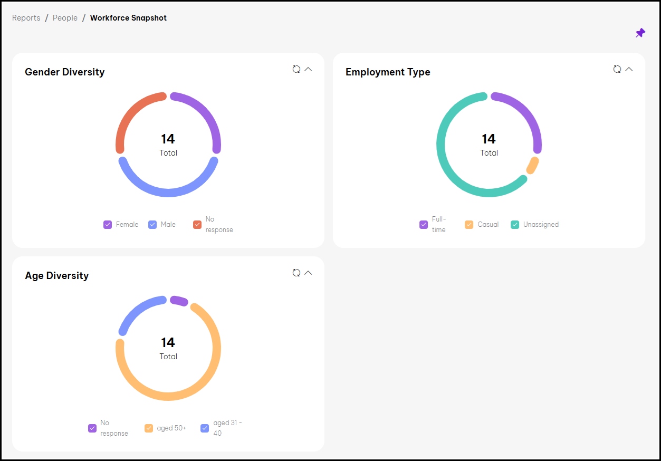Collapse the Gender Diversity card
Image resolution: width=661 pixels, height=461 pixels.
(309, 69)
